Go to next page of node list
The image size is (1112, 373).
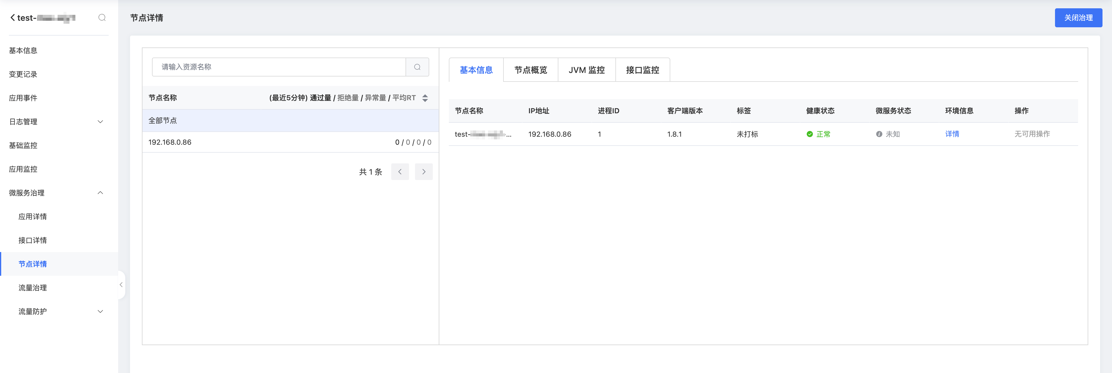[424, 172]
